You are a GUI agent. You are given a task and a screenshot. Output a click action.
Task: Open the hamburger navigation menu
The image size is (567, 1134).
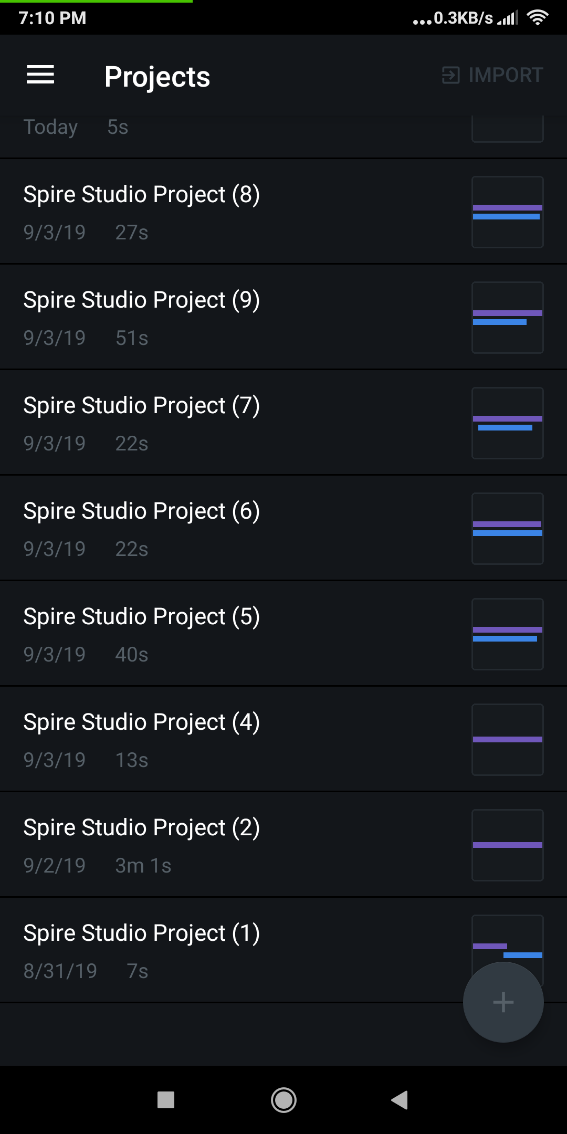point(40,75)
